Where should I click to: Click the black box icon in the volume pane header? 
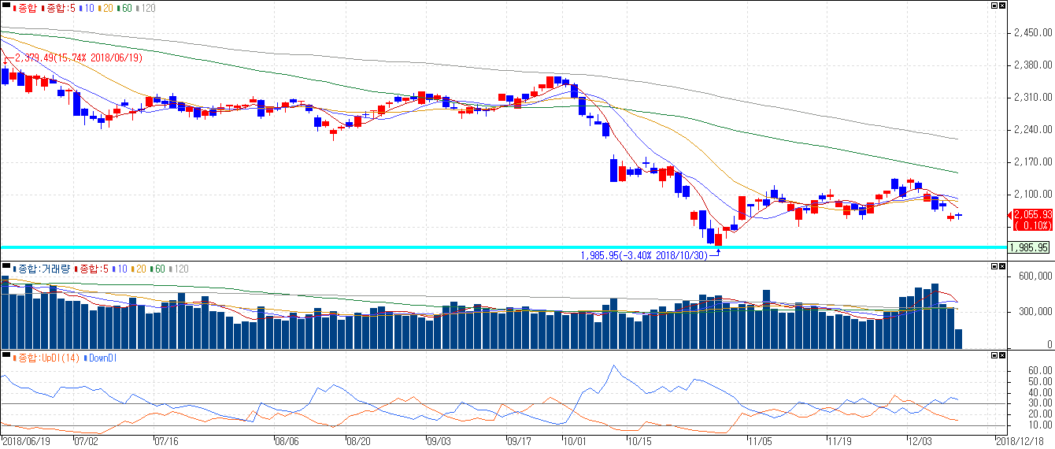(x=6, y=265)
